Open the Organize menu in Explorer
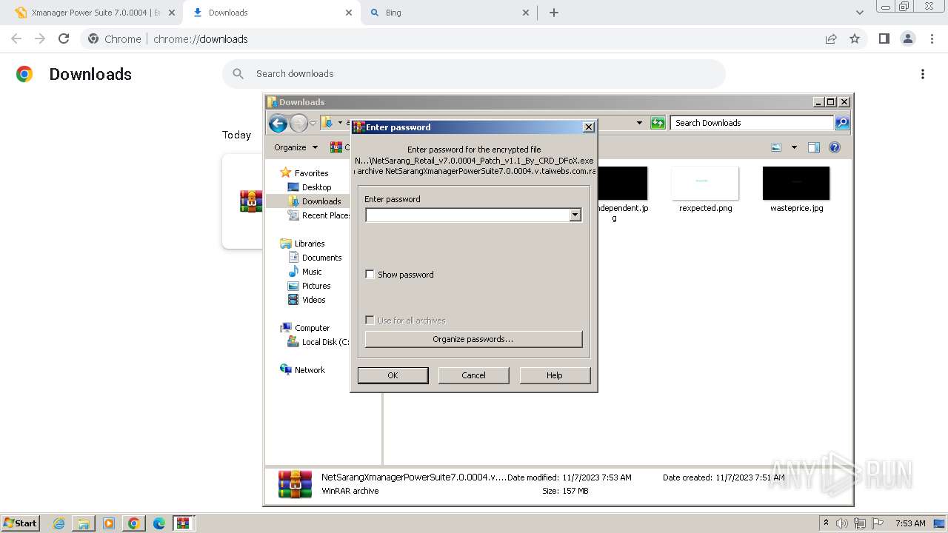The width and height of the screenshot is (948, 533). point(296,147)
